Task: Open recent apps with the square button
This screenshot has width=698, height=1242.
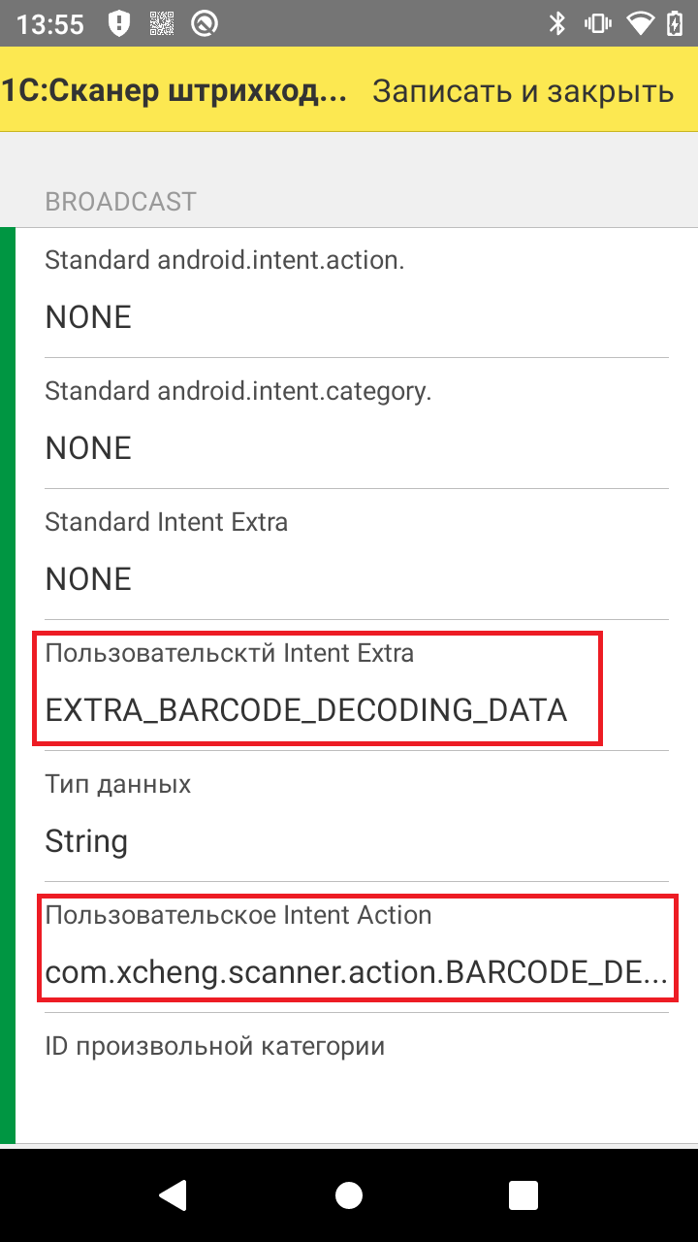Action: [x=523, y=1194]
